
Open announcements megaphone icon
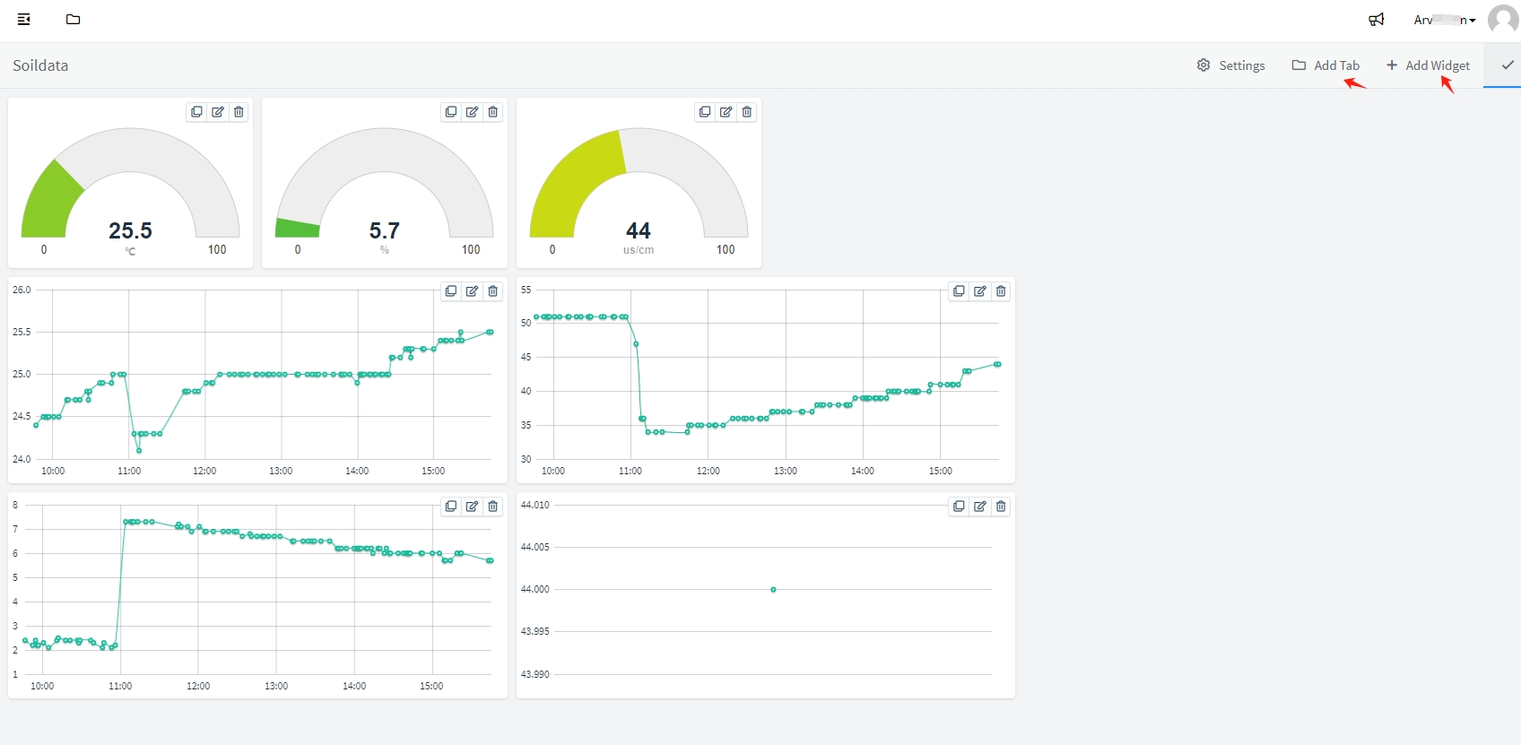pyautogui.click(x=1376, y=20)
